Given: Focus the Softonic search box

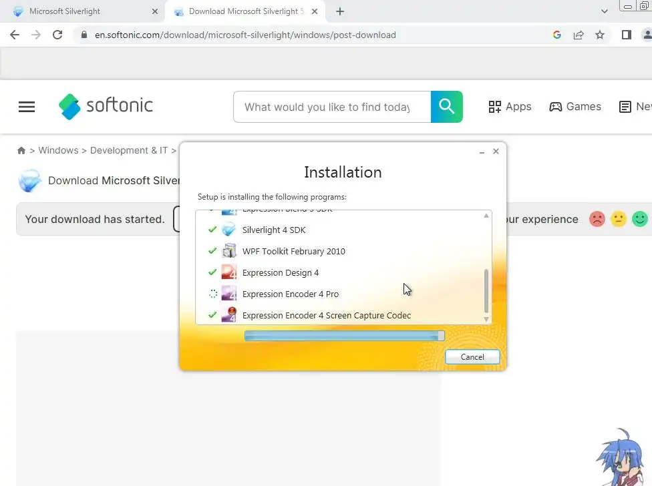Looking at the screenshot, I should click(332, 107).
